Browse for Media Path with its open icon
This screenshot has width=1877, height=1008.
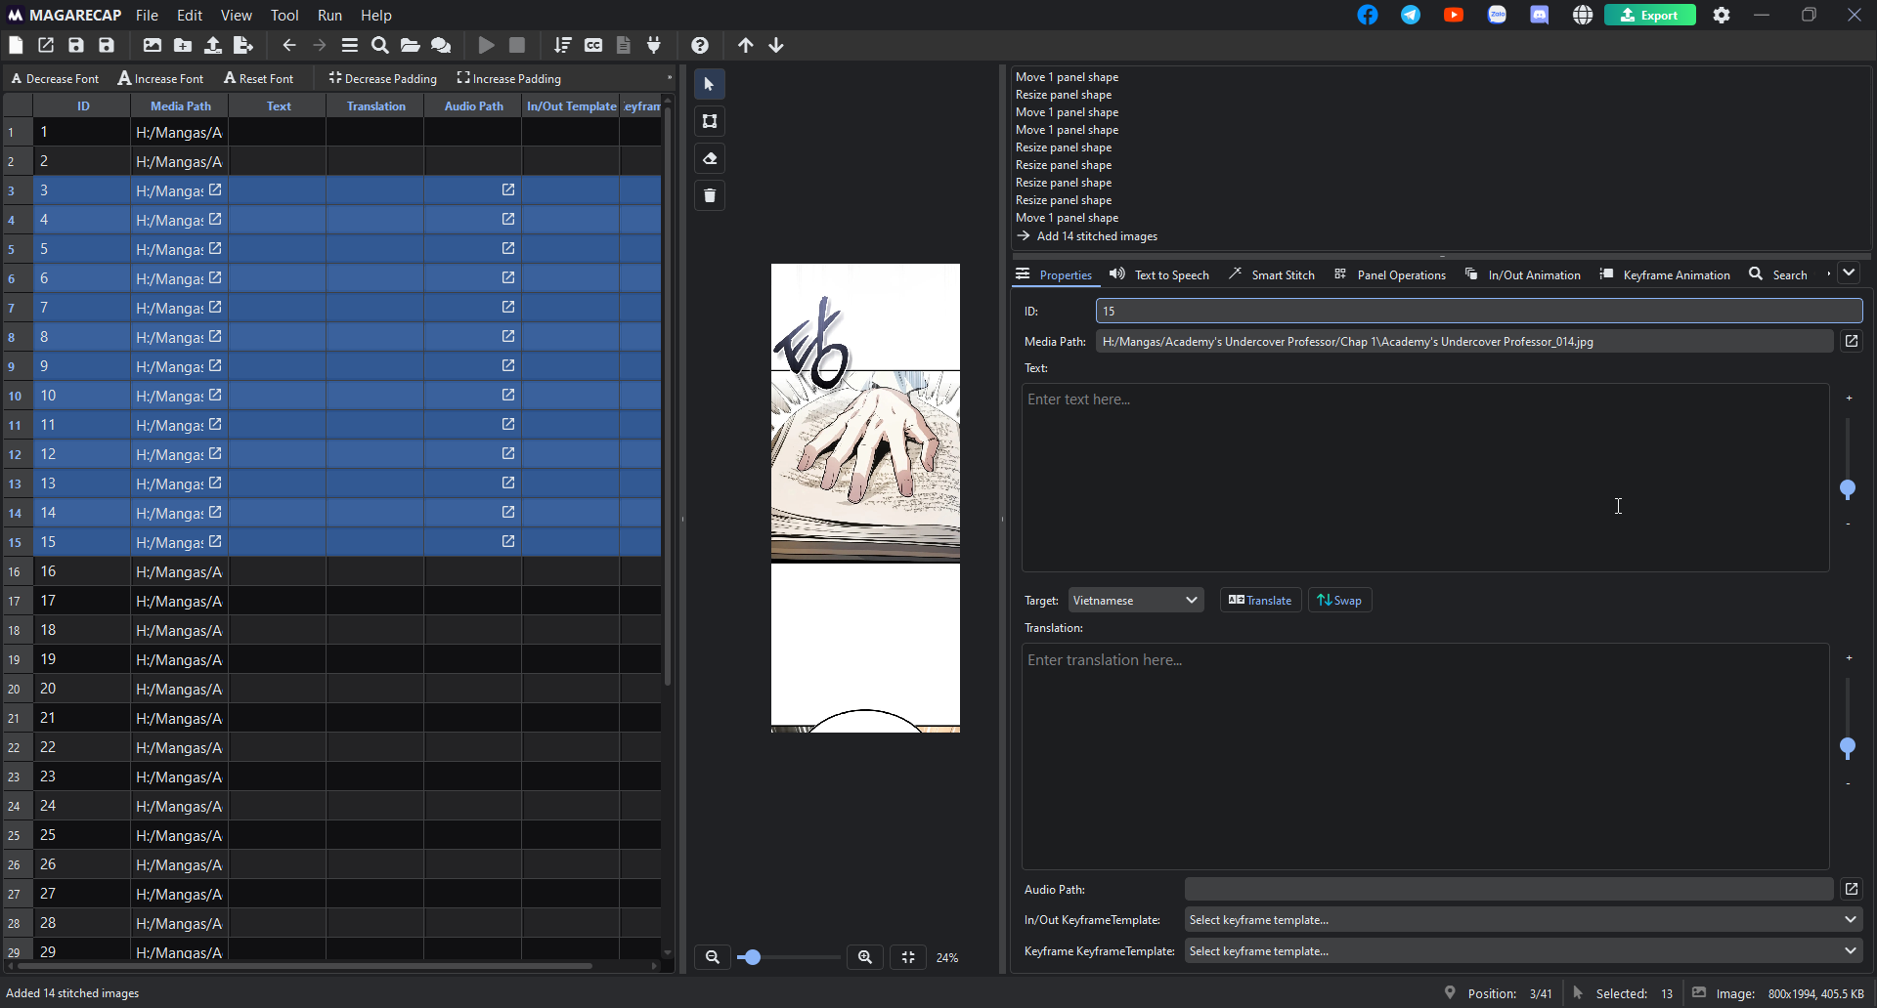[1852, 341]
